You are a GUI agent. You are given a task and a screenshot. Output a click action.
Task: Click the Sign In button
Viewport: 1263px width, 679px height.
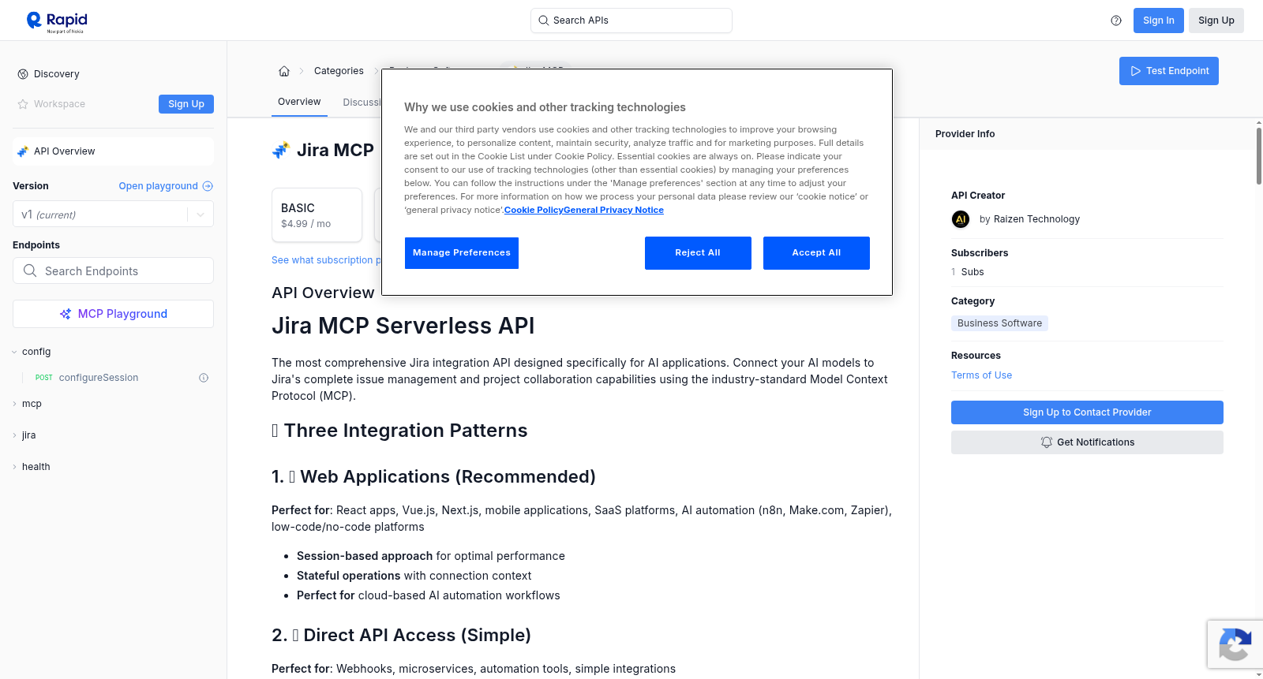point(1159,21)
